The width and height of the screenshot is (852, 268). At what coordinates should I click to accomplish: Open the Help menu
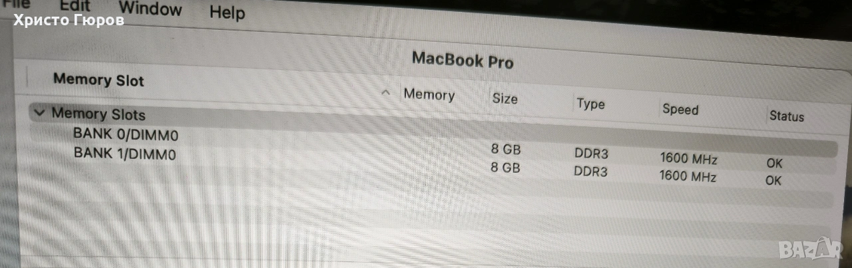click(227, 13)
